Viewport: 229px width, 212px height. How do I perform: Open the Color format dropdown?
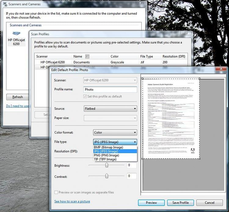[x=115, y=132]
